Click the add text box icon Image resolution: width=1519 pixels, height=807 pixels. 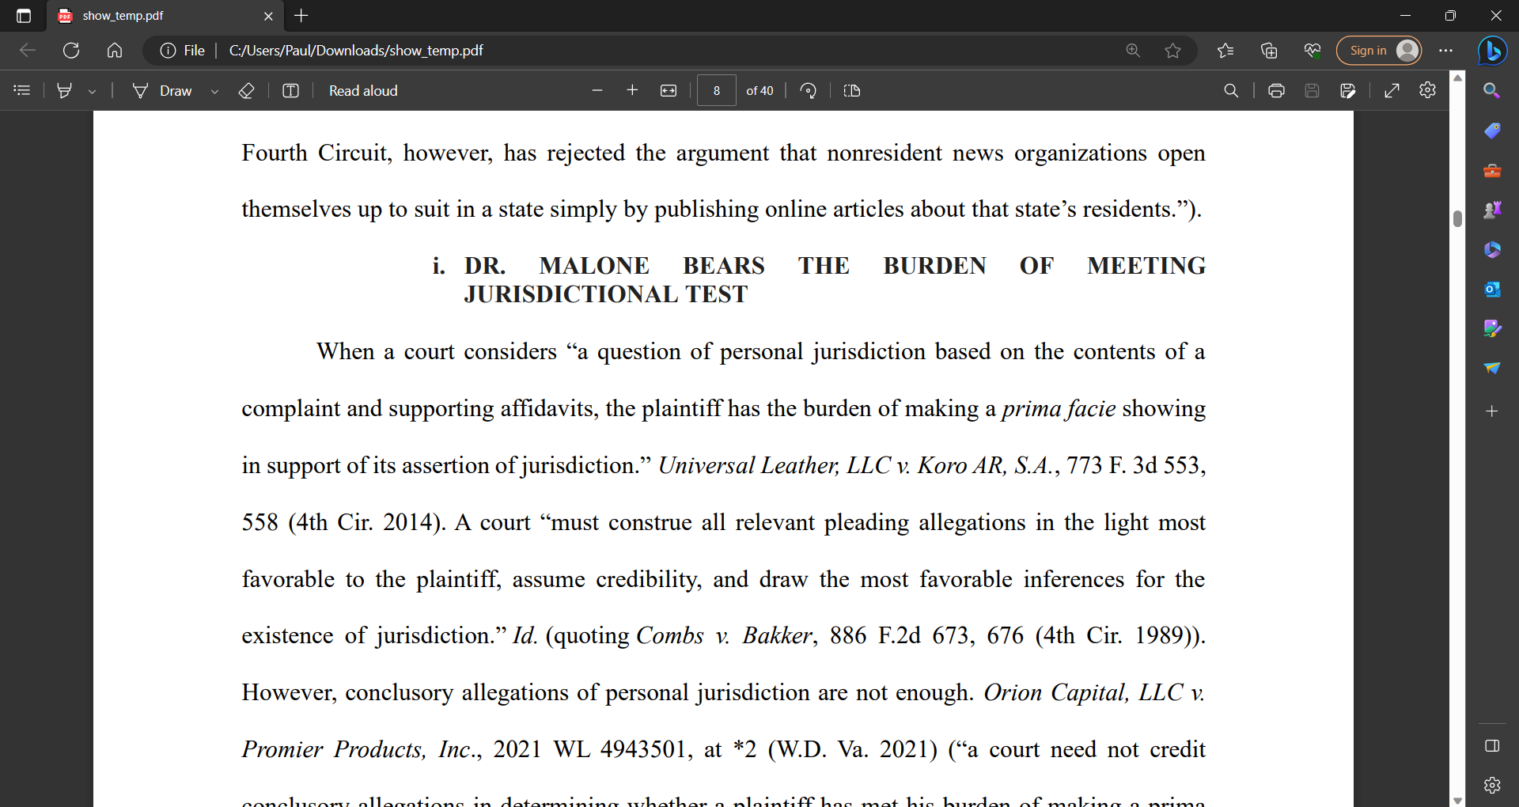[290, 91]
